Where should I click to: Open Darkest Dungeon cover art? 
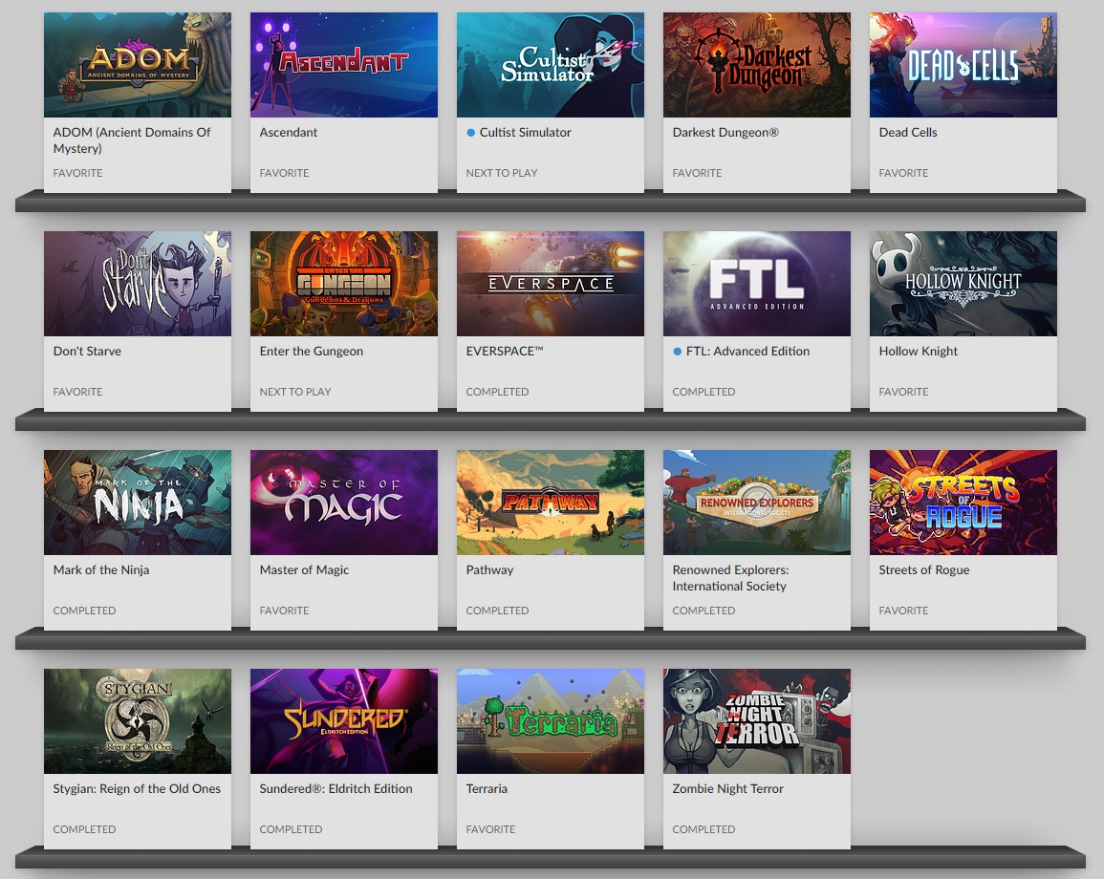tap(757, 65)
